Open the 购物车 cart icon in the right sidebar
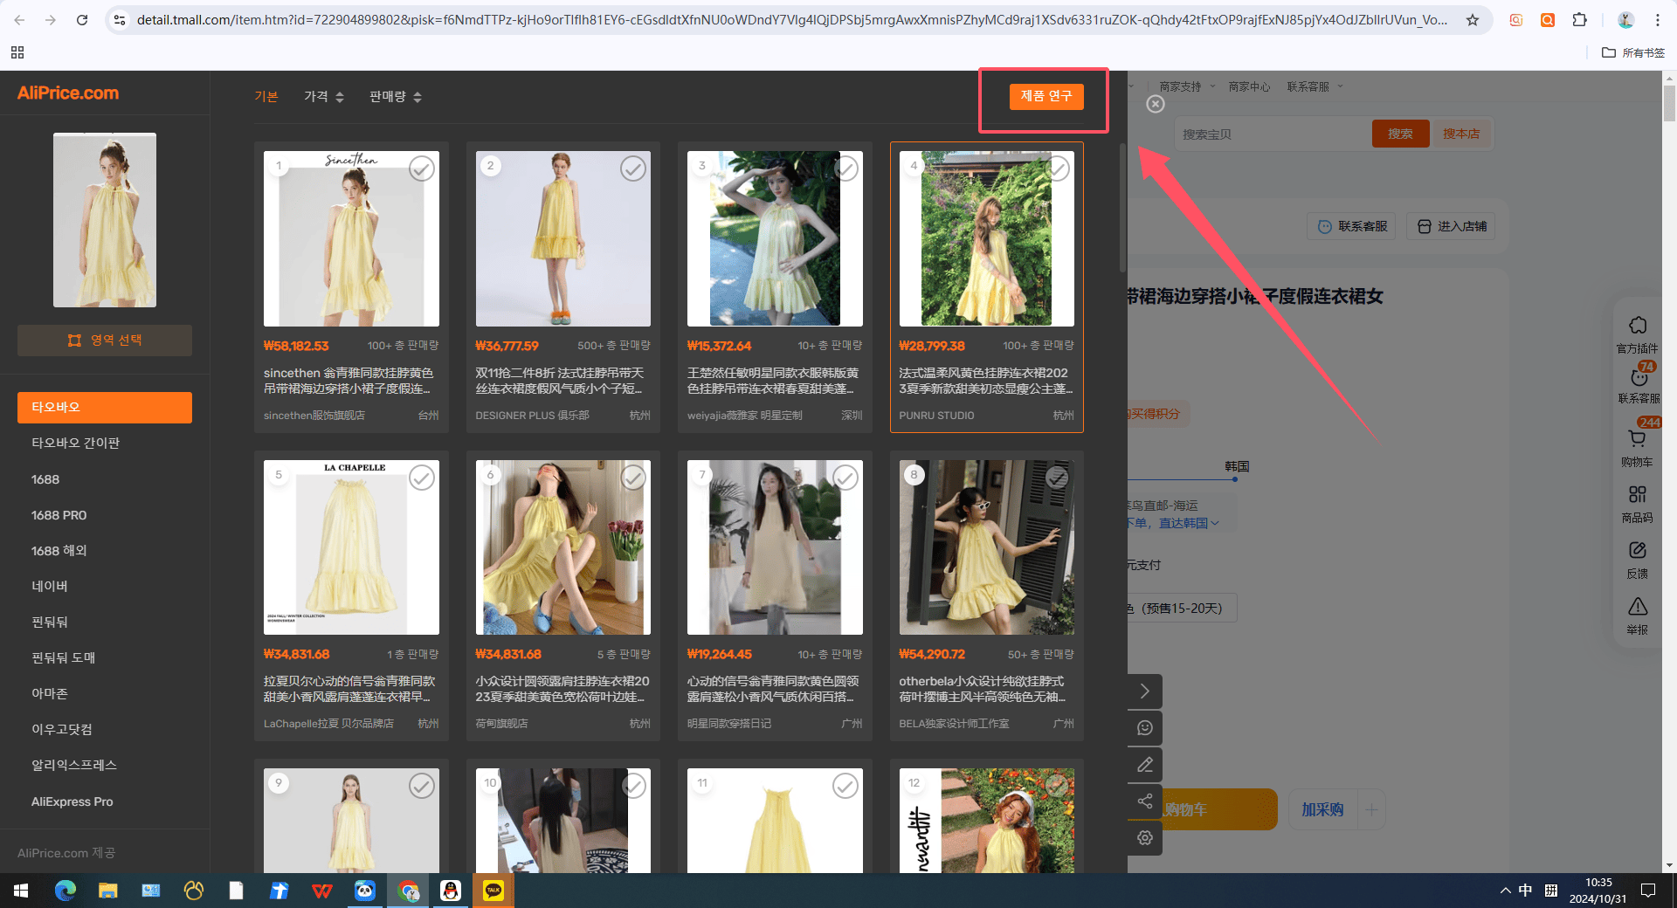Viewport: 1677px width, 908px height. (x=1637, y=447)
